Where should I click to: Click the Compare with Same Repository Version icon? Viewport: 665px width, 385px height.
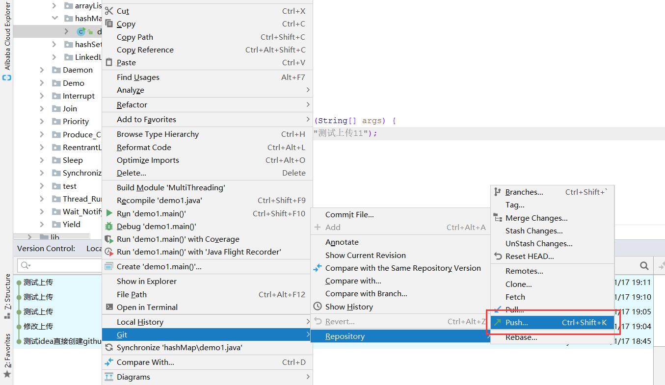pyautogui.click(x=318, y=268)
